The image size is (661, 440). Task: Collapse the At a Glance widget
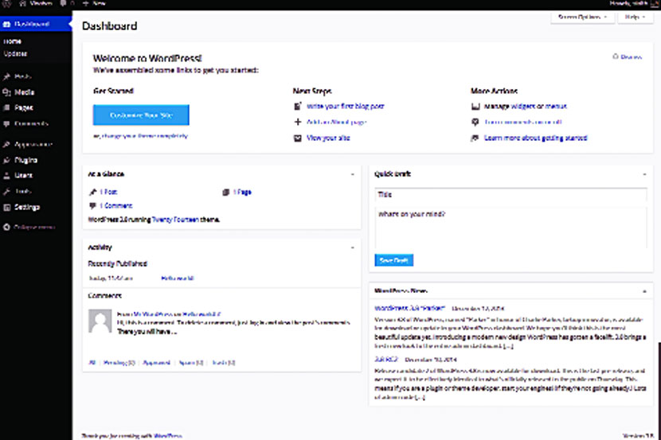pyautogui.click(x=352, y=173)
